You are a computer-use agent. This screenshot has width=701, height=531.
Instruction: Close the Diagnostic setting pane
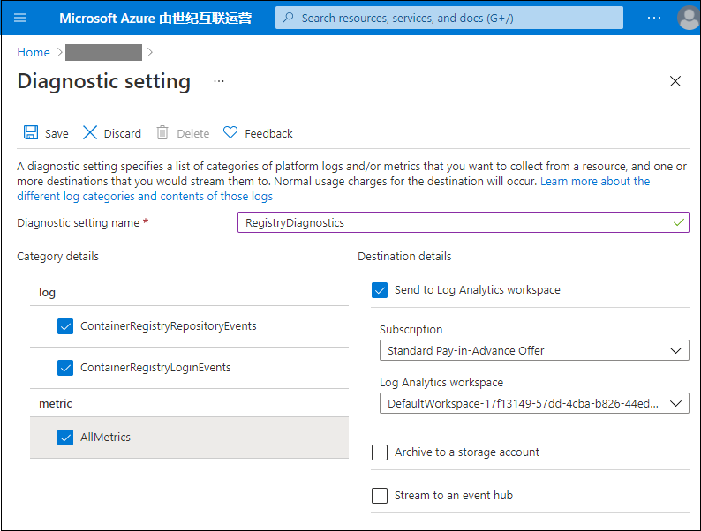click(675, 81)
